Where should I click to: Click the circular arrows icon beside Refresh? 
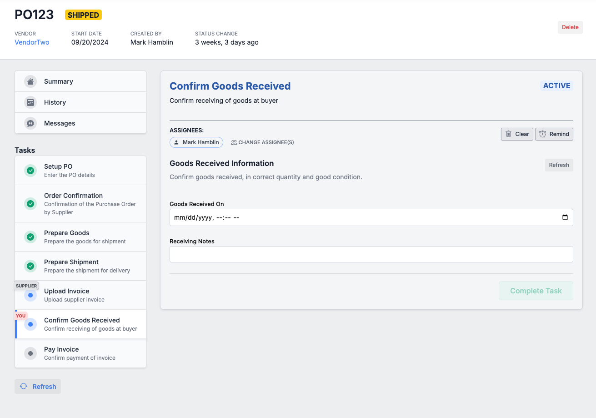pyautogui.click(x=24, y=386)
